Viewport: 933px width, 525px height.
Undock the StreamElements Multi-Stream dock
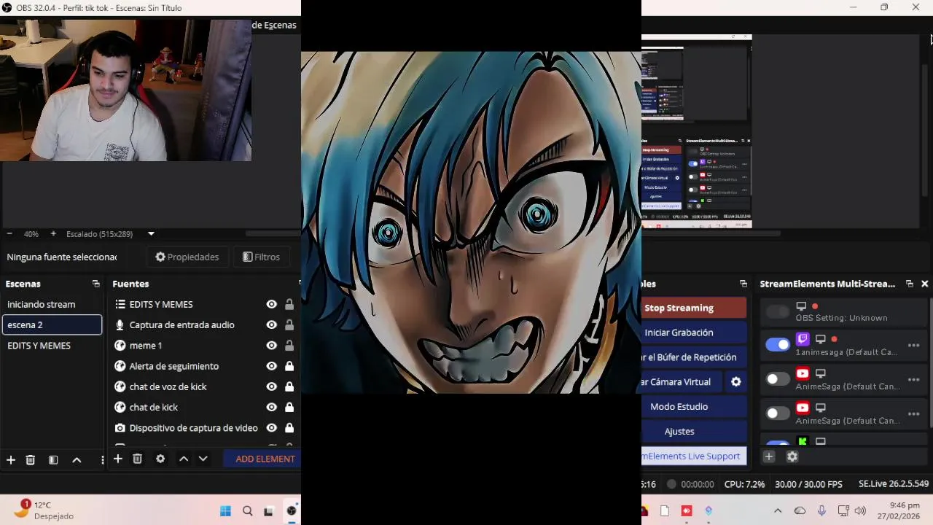click(910, 284)
